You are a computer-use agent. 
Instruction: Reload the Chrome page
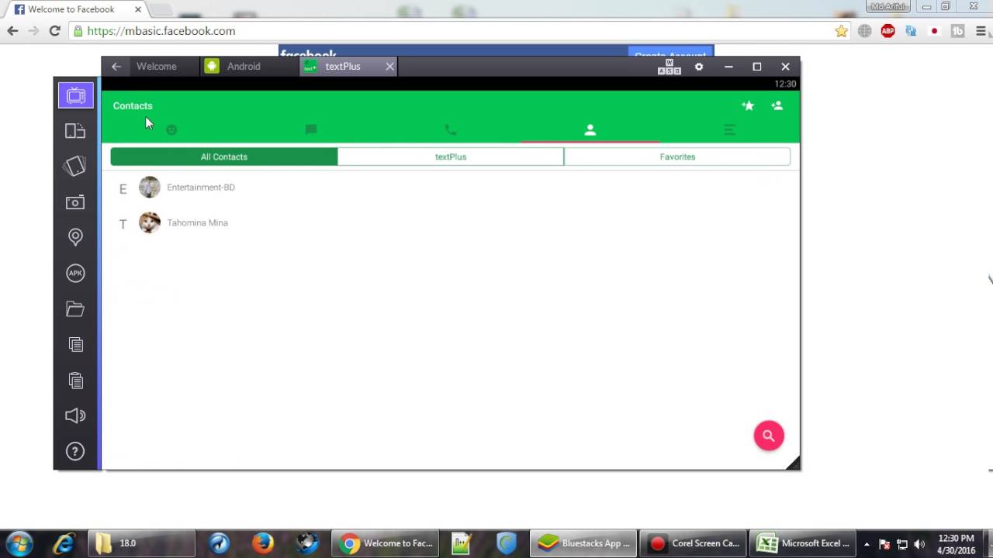click(x=54, y=31)
